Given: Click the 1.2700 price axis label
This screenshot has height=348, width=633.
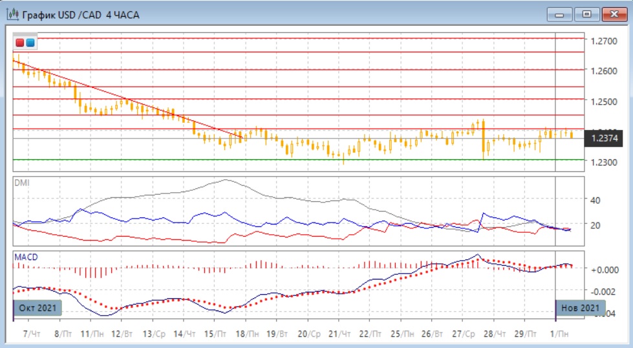Looking at the screenshot, I should (603, 40).
